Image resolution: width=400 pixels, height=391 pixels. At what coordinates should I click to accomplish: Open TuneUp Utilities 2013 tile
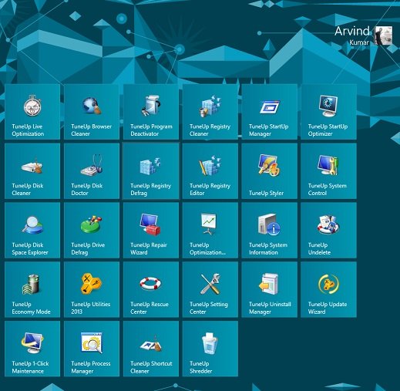point(92,289)
